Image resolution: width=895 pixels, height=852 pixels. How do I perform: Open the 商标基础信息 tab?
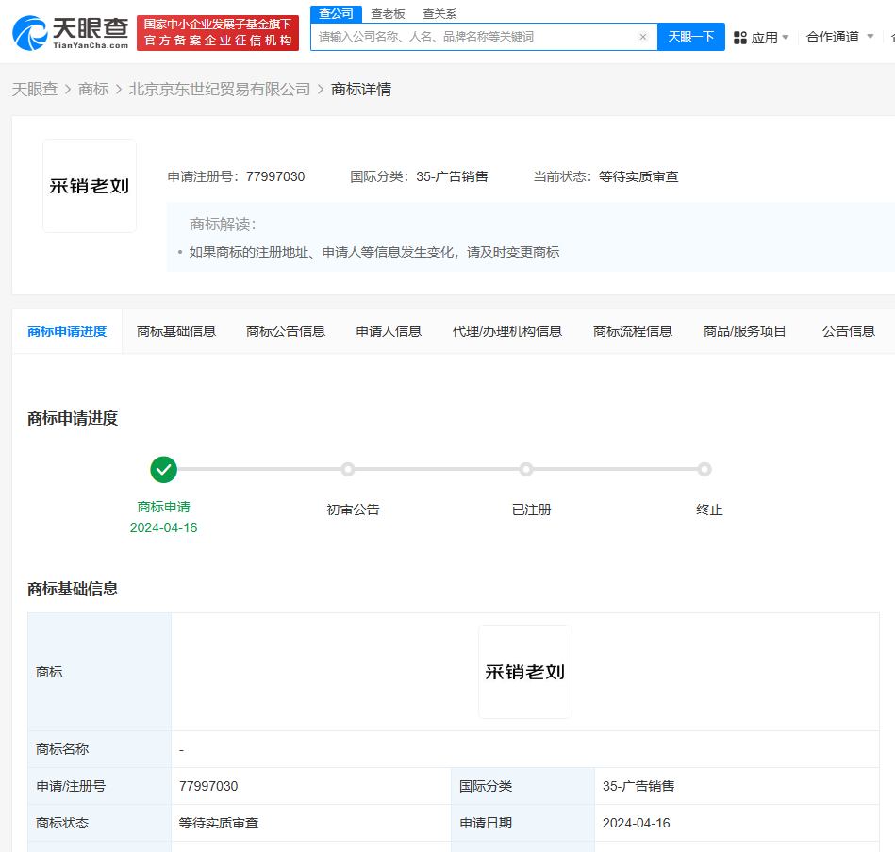[x=175, y=331]
